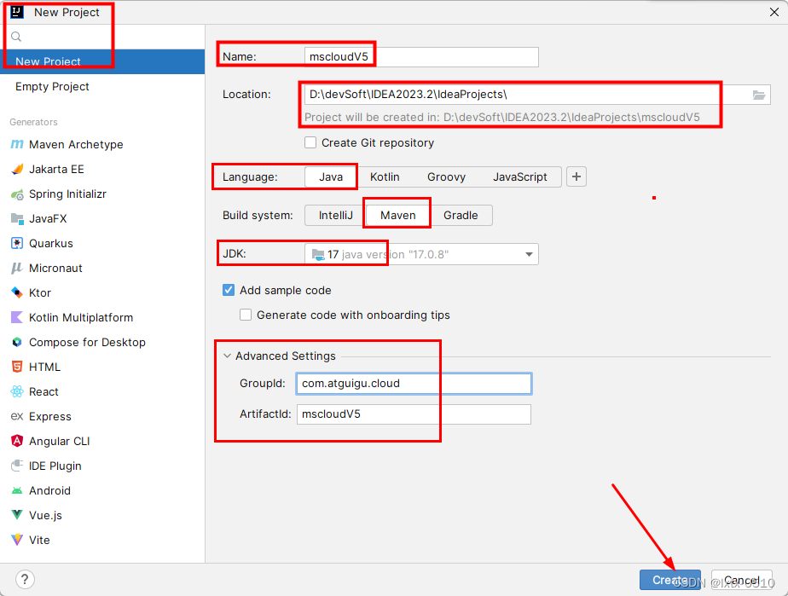Open the JDK version dropdown arrow

tap(529, 254)
